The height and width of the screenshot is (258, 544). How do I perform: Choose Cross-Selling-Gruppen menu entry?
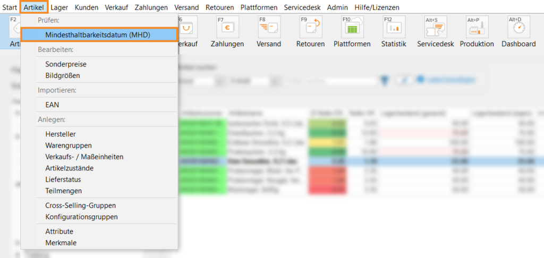(80, 205)
